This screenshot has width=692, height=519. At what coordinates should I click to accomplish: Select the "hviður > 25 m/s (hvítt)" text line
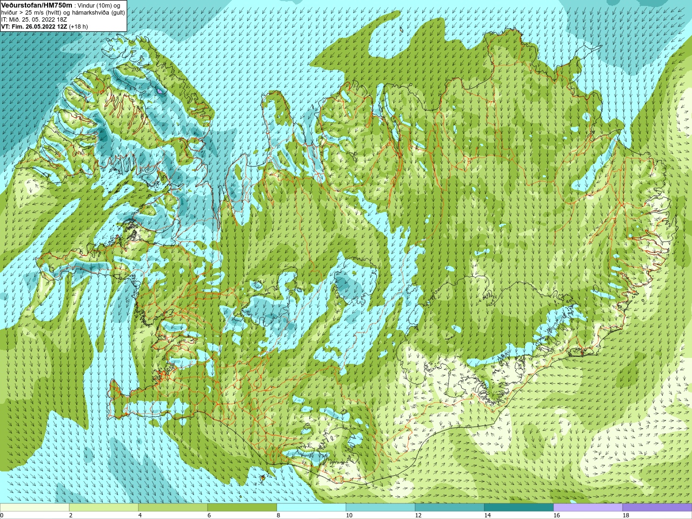tap(33, 12)
